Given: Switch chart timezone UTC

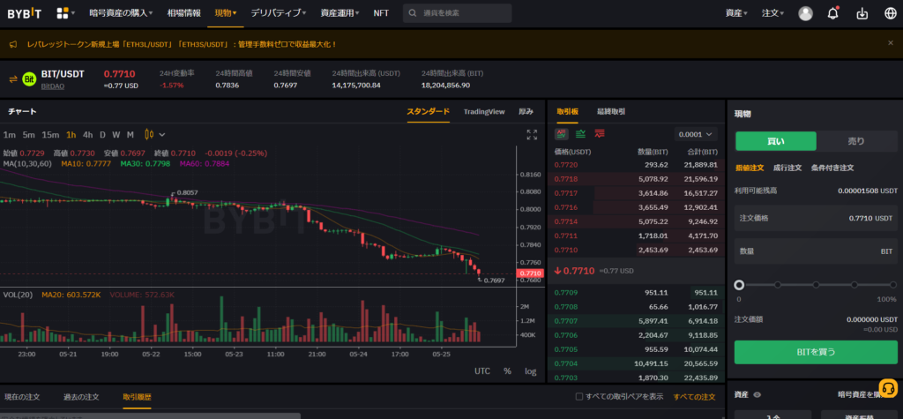Looking at the screenshot, I should coord(482,371).
